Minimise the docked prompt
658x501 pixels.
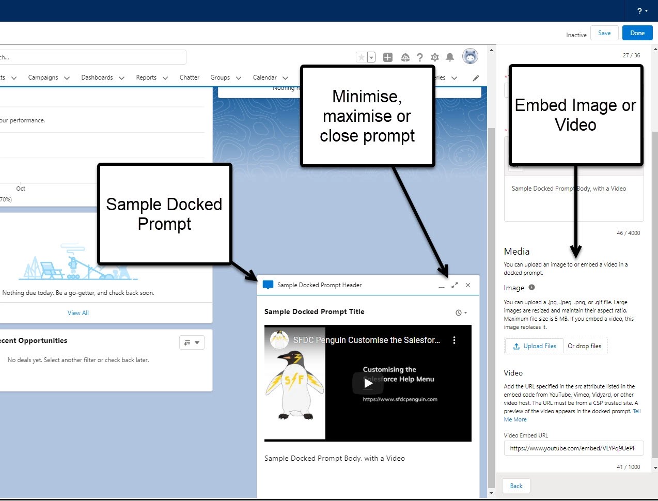coord(442,286)
